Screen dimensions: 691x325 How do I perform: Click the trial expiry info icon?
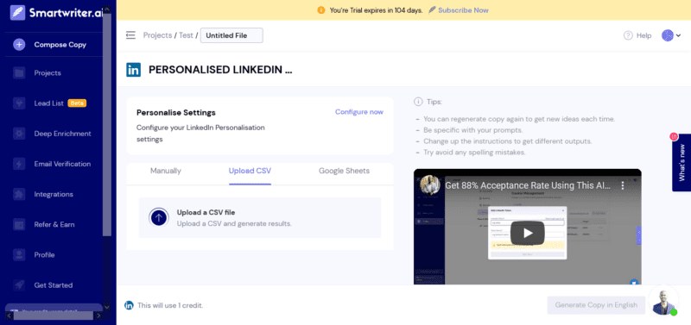tap(321, 10)
